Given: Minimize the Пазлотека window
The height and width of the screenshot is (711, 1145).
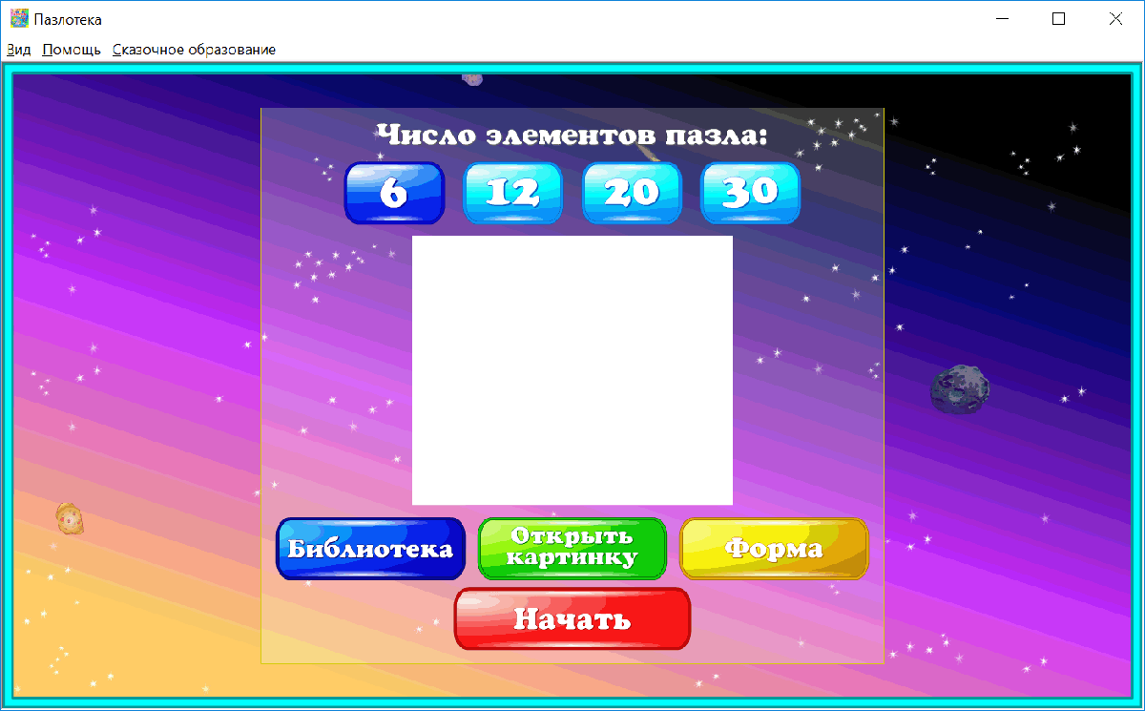Looking at the screenshot, I should click(x=1002, y=17).
